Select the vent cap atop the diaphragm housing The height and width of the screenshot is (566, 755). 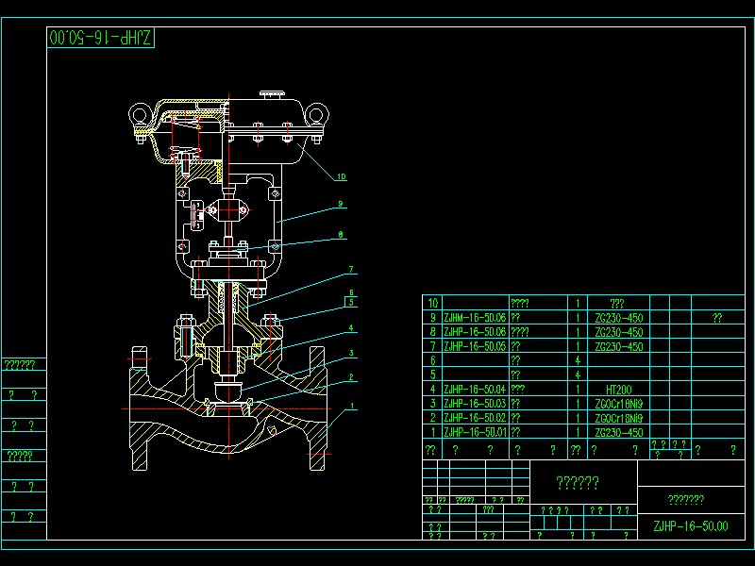pos(273,95)
